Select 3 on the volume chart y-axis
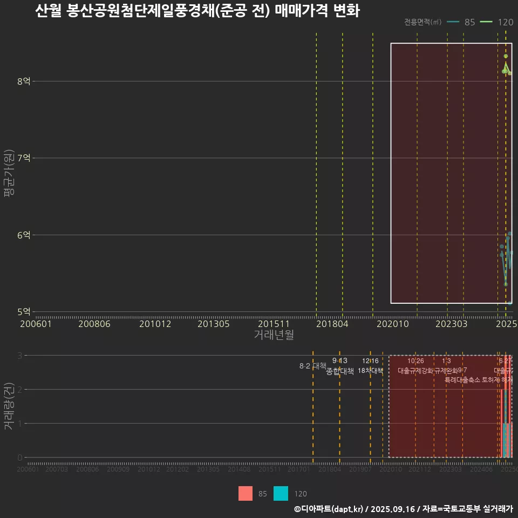This screenshot has width=518, height=518. (x=20, y=356)
